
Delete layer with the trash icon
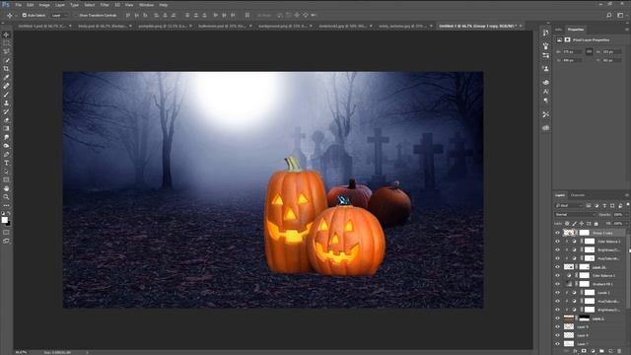click(619, 351)
